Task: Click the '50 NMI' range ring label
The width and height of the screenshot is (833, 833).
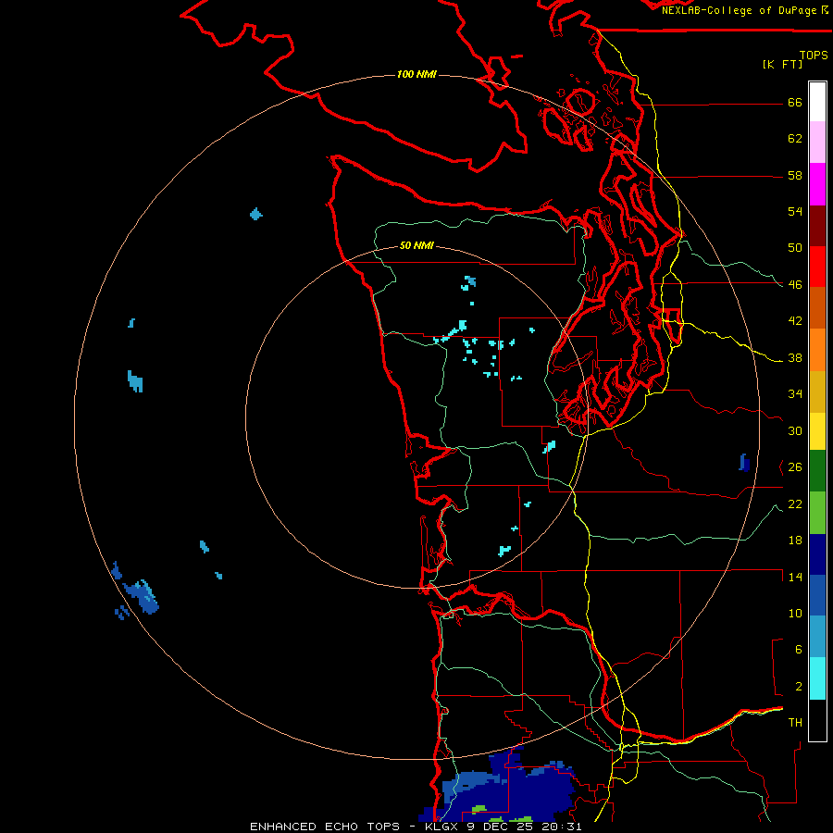Action: (416, 245)
